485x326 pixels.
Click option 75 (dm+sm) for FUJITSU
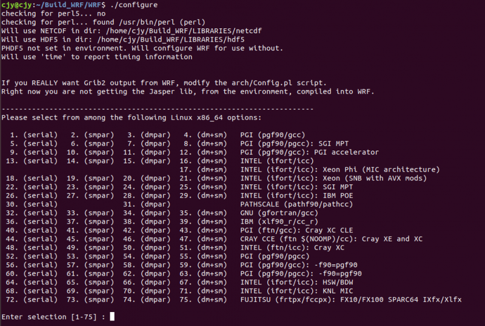209,300
